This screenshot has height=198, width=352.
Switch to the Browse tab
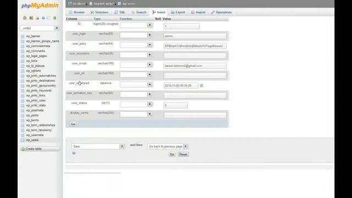tap(76, 12)
